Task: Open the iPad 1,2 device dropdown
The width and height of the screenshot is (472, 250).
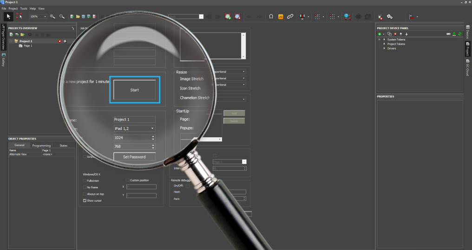Action: [x=134, y=128]
